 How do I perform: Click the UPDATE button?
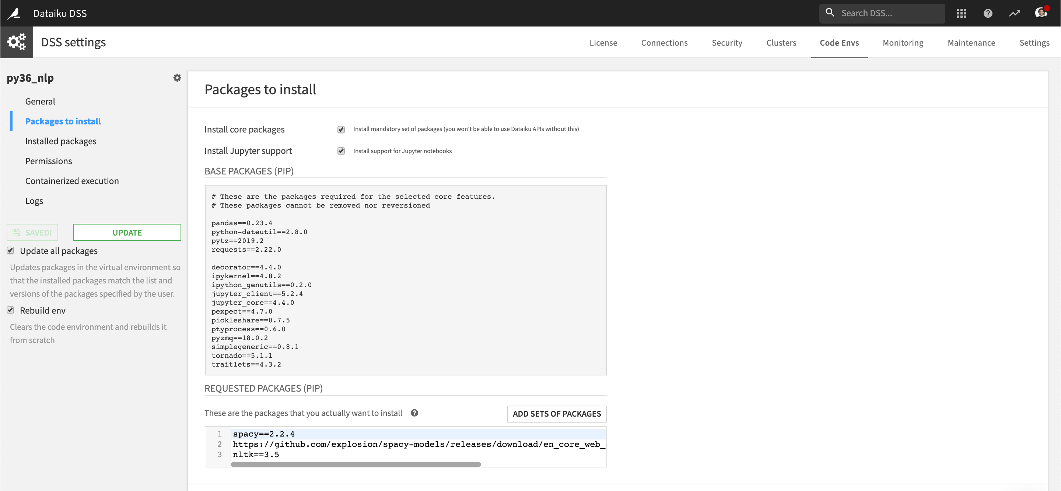tap(127, 233)
